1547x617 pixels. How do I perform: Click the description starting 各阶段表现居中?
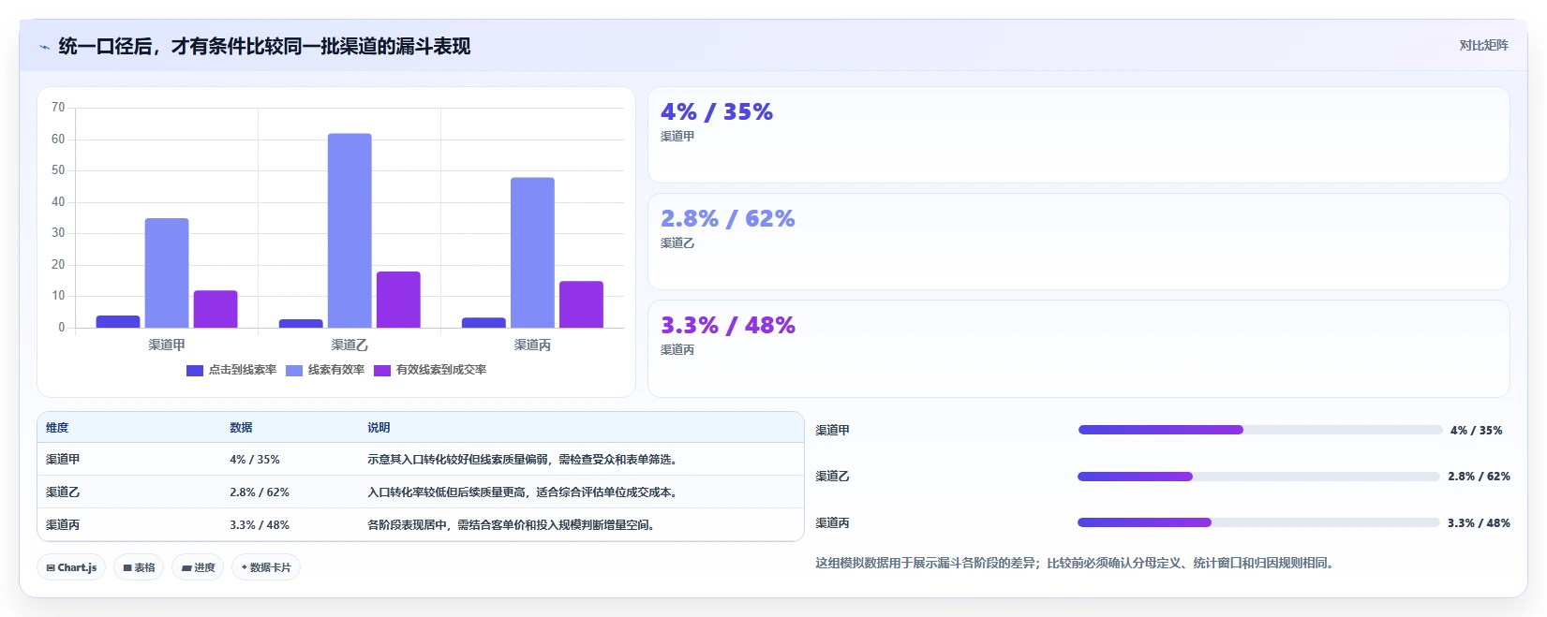512,525
